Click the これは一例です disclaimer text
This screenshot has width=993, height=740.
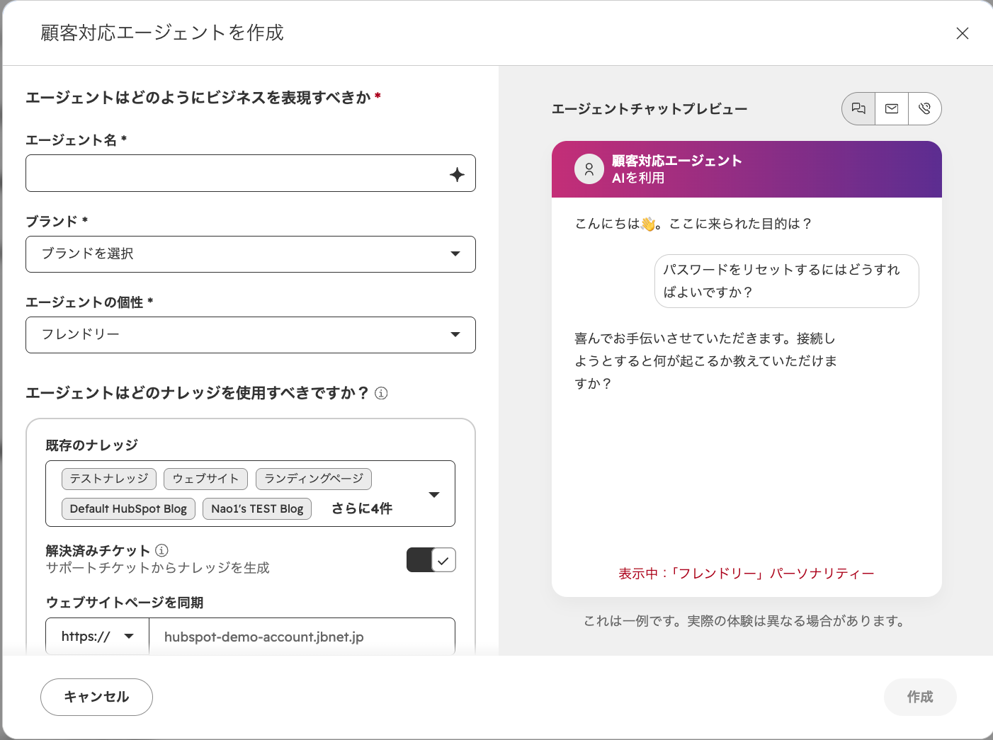(744, 621)
